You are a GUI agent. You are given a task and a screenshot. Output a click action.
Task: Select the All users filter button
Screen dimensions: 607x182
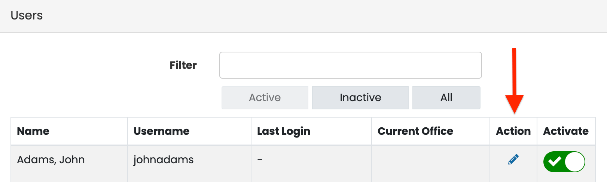(x=446, y=98)
